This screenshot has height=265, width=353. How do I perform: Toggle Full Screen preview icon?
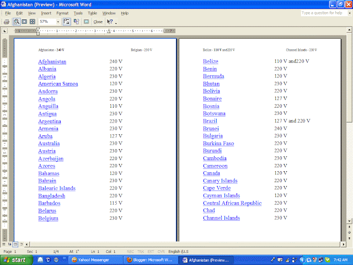click(x=86, y=22)
